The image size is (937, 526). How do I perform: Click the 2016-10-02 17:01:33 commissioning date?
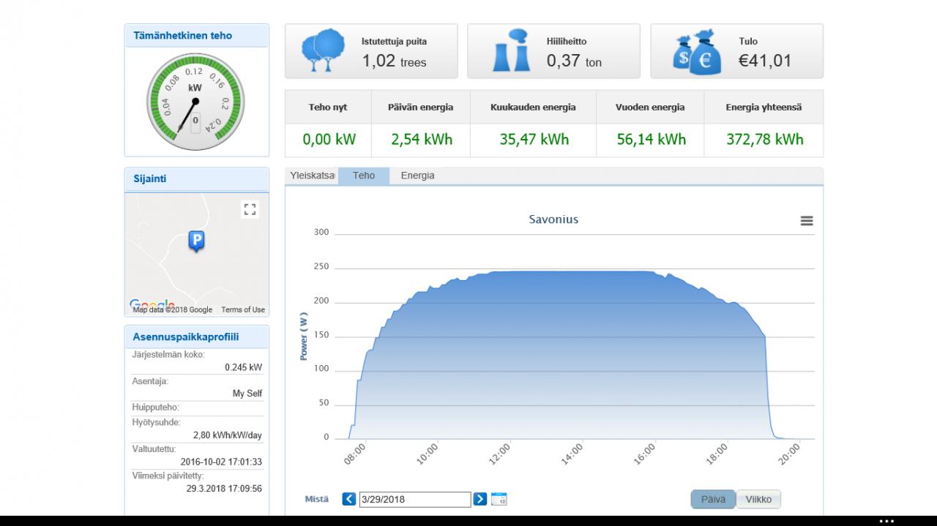[221, 462]
